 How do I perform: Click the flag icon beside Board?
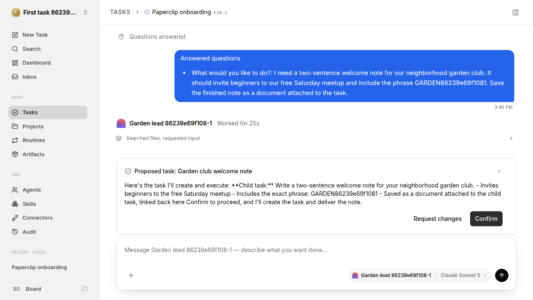(x=85, y=289)
